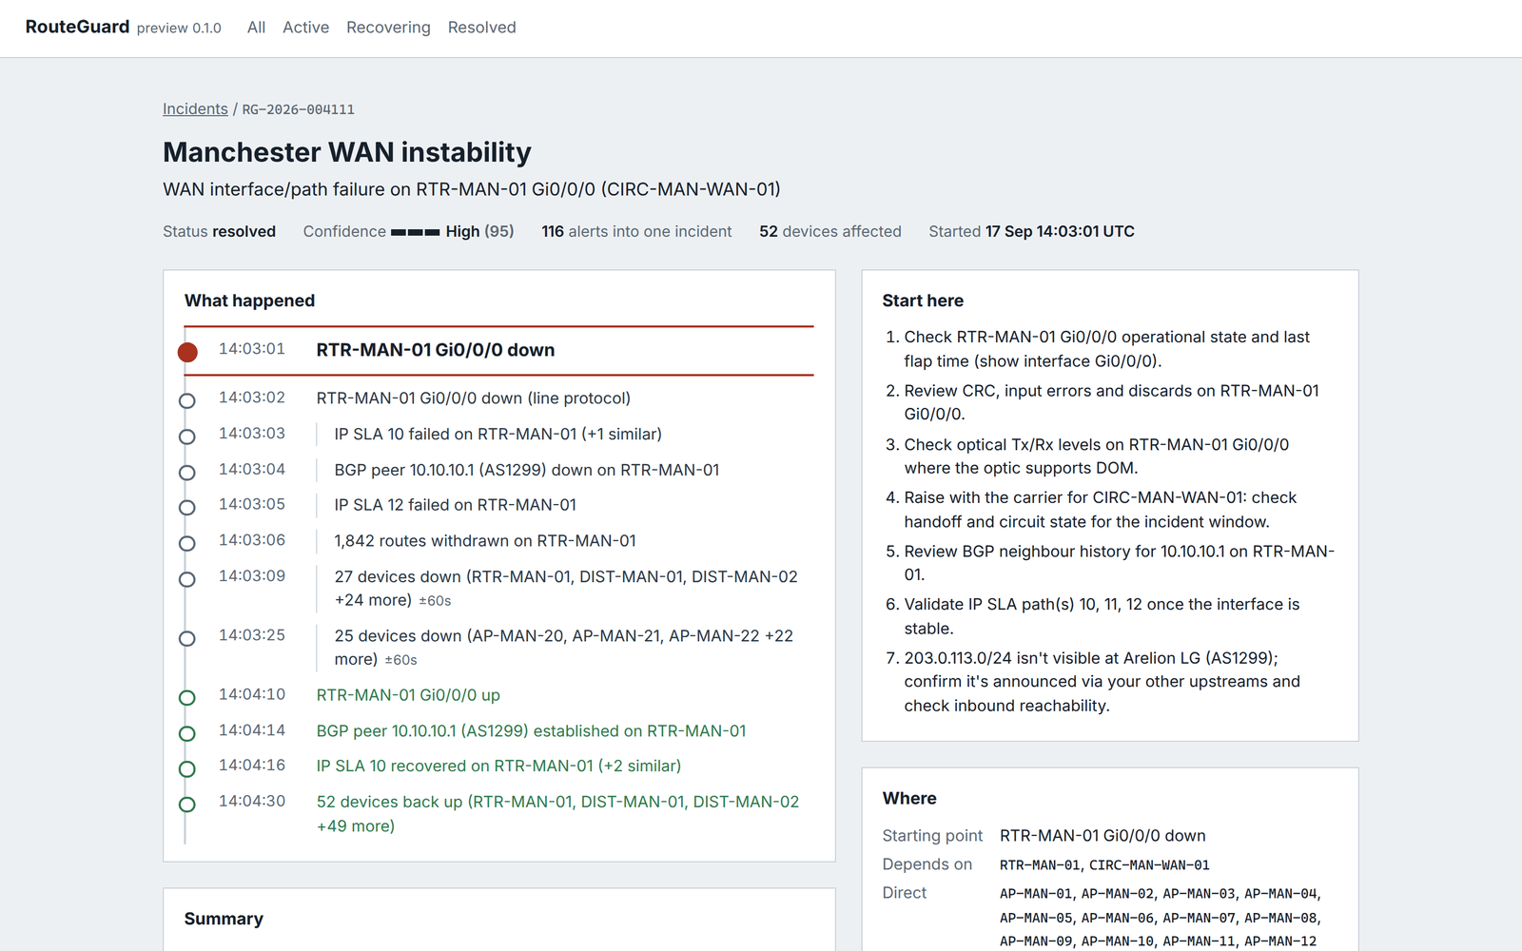
Task: Click step 6 about validating IP SLA paths
Action: click(1102, 616)
